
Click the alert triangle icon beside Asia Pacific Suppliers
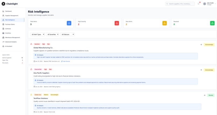coord(31,69)
